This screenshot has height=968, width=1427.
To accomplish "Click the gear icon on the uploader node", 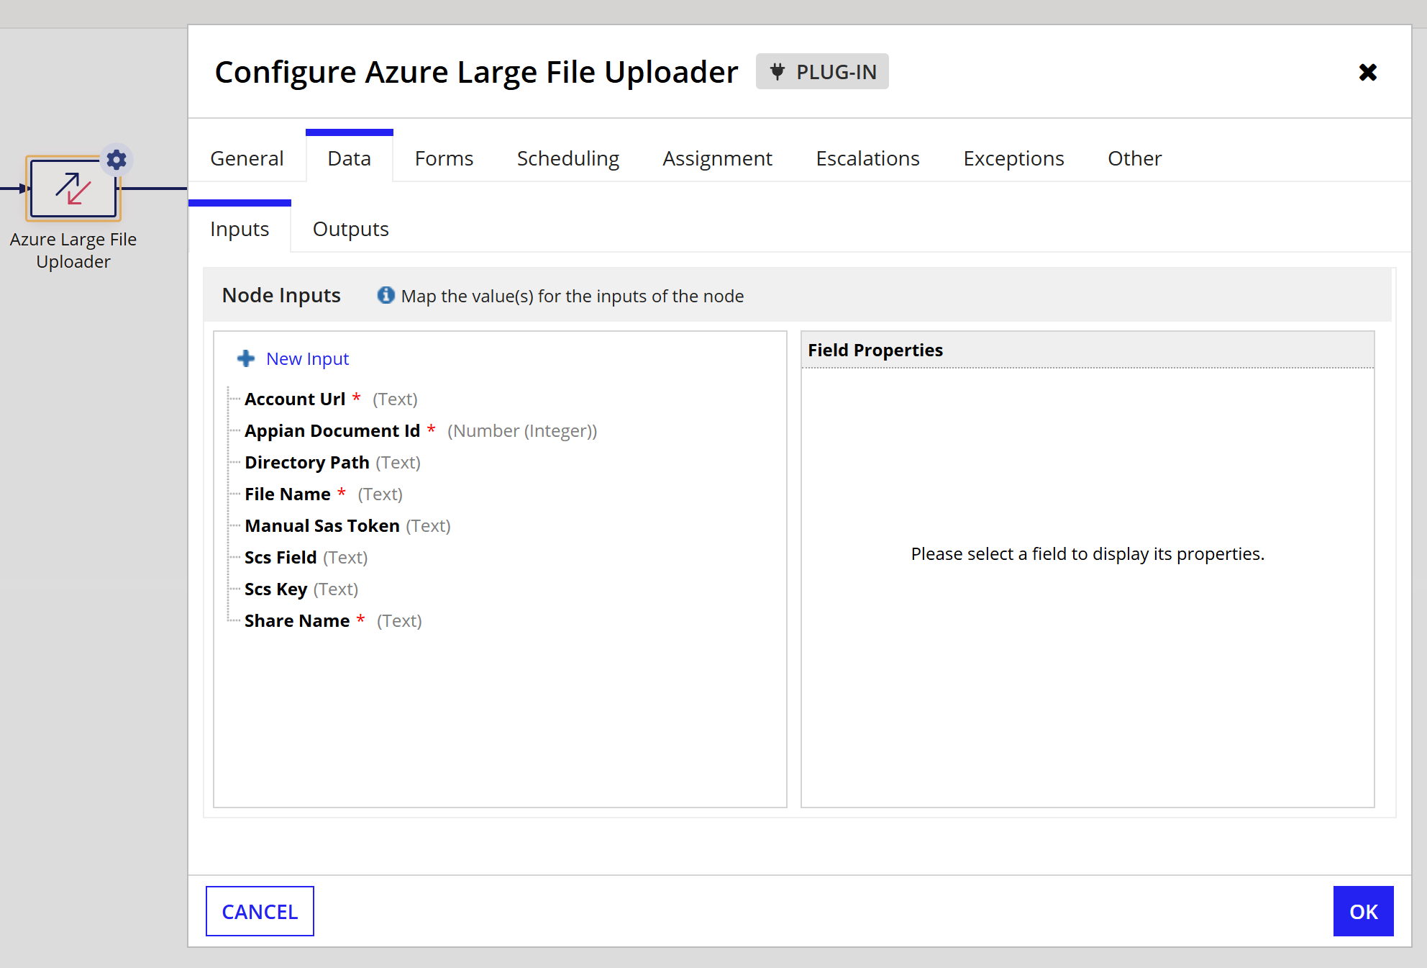I will (x=117, y=159).
